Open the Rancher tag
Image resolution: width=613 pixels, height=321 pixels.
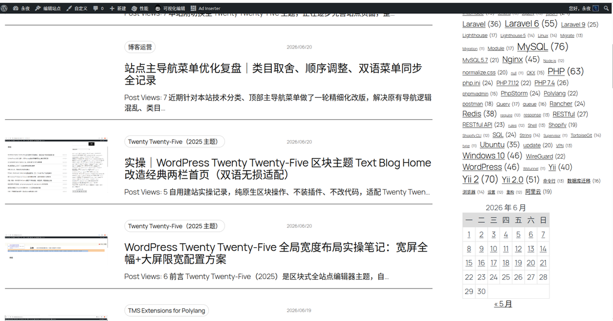pyautogui.click(x=560, y=104)
